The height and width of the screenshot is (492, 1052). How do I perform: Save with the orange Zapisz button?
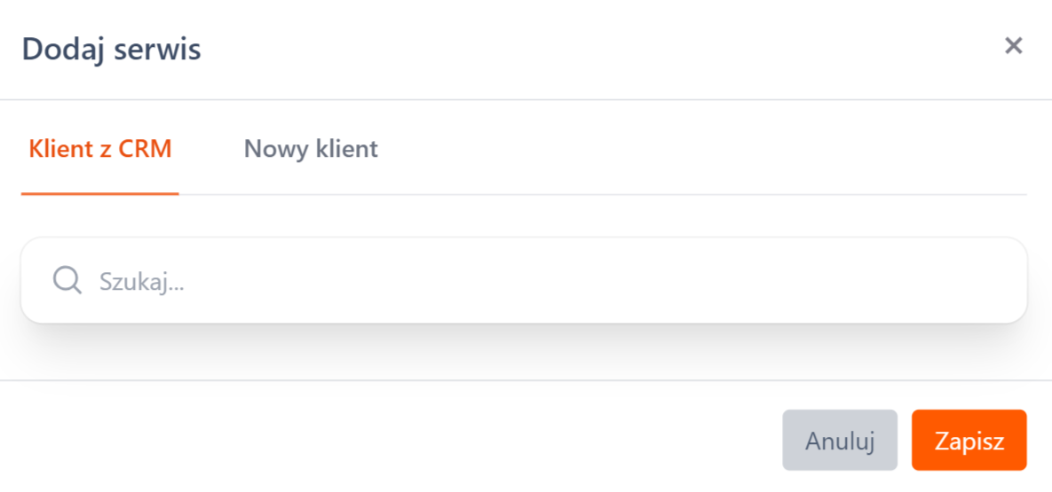[x=969, y=441]
